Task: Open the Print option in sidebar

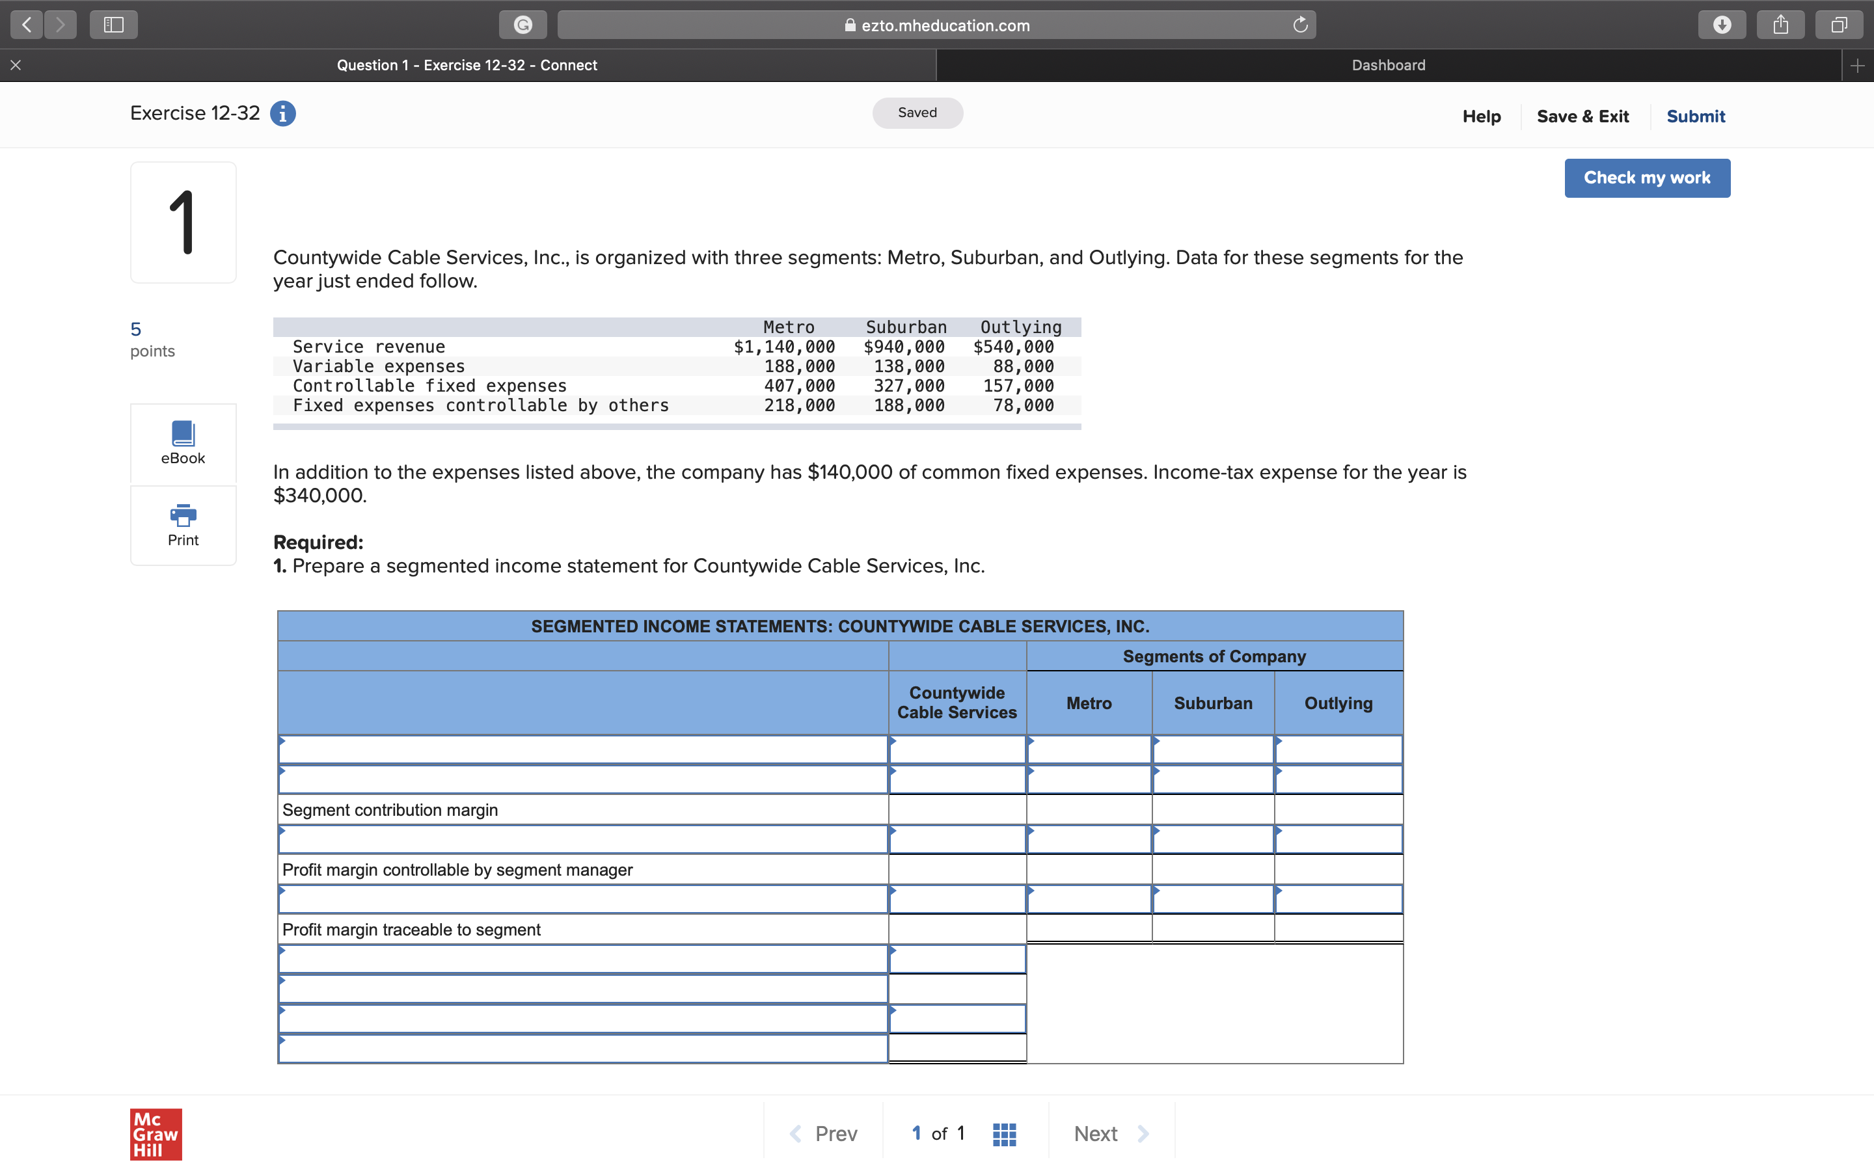Action: coord(183,525)
